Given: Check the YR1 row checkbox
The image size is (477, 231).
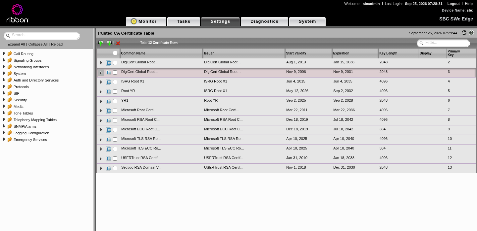Looking at the screenshot, I should click(x=115, y=101).
